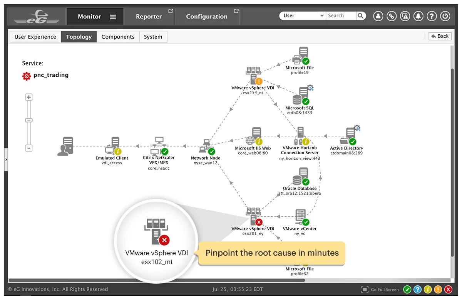Click the orange warning status icon in footer
The height and width of the screenshot is (300, 462).
click(x=438, y=290)
